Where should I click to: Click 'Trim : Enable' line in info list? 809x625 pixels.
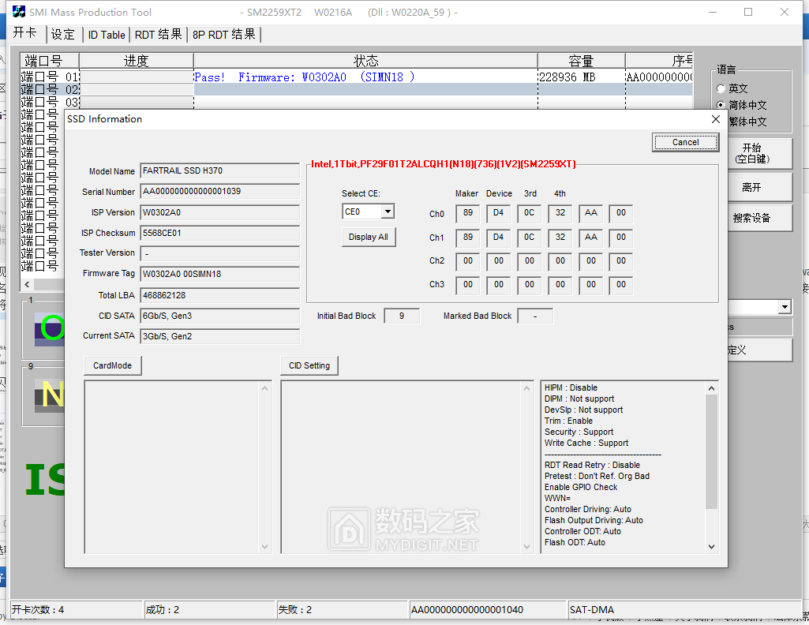pyautogui.click(x=568, y=421)
